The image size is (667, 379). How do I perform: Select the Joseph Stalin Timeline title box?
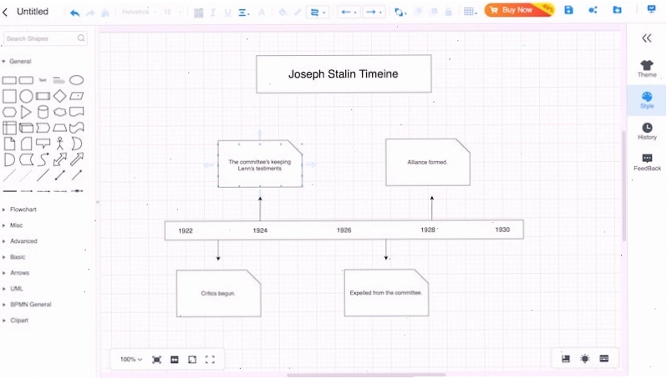(344, 73)
